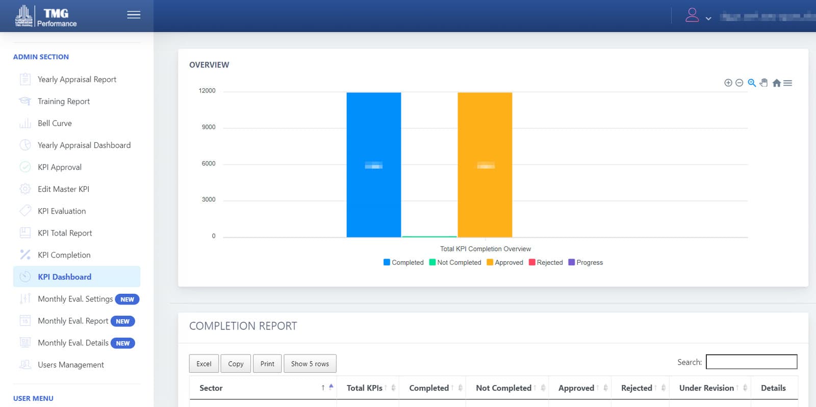Select the chart selection zoom tool
This screenshot has height=407, width=816.
tap(752, 83)
